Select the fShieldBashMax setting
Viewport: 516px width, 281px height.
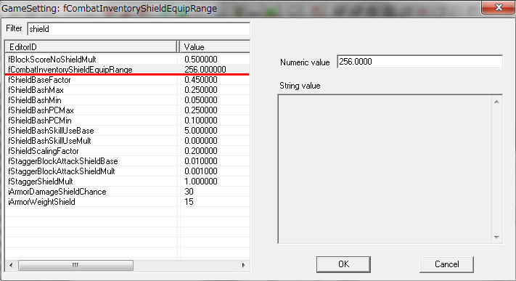coord(127,90)
